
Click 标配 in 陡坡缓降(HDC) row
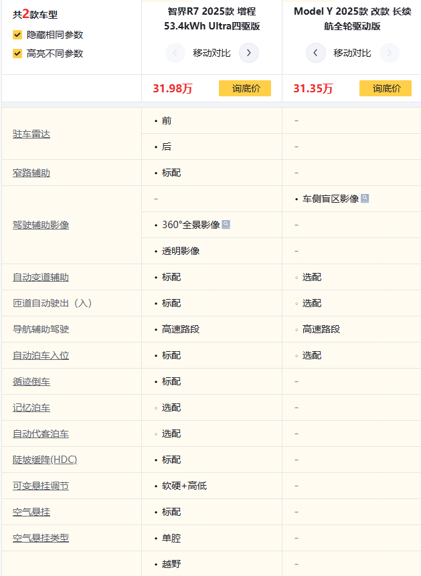pyautogui.click(x=171, y=460)
